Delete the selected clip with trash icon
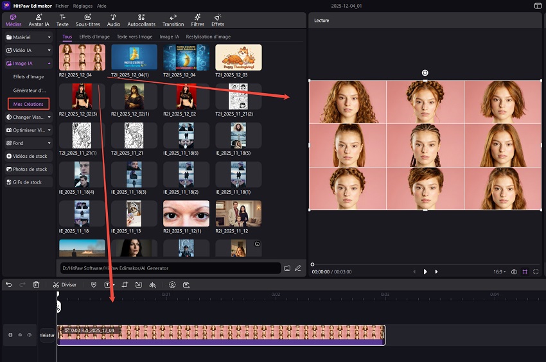The width and height of the screenshot is (546, 362). point(36,285)
